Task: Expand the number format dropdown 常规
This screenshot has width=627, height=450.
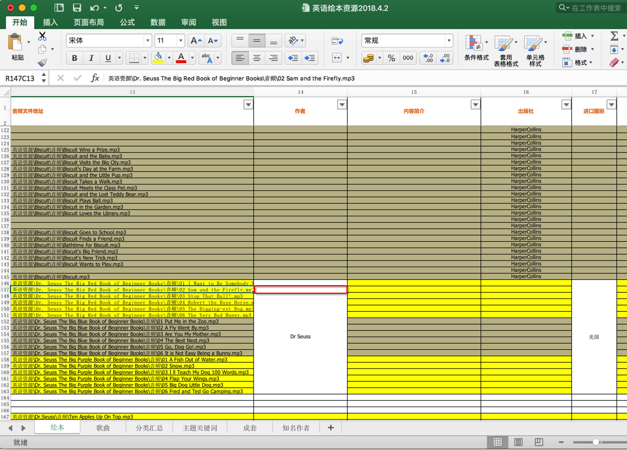Action: tap(448, 40)
